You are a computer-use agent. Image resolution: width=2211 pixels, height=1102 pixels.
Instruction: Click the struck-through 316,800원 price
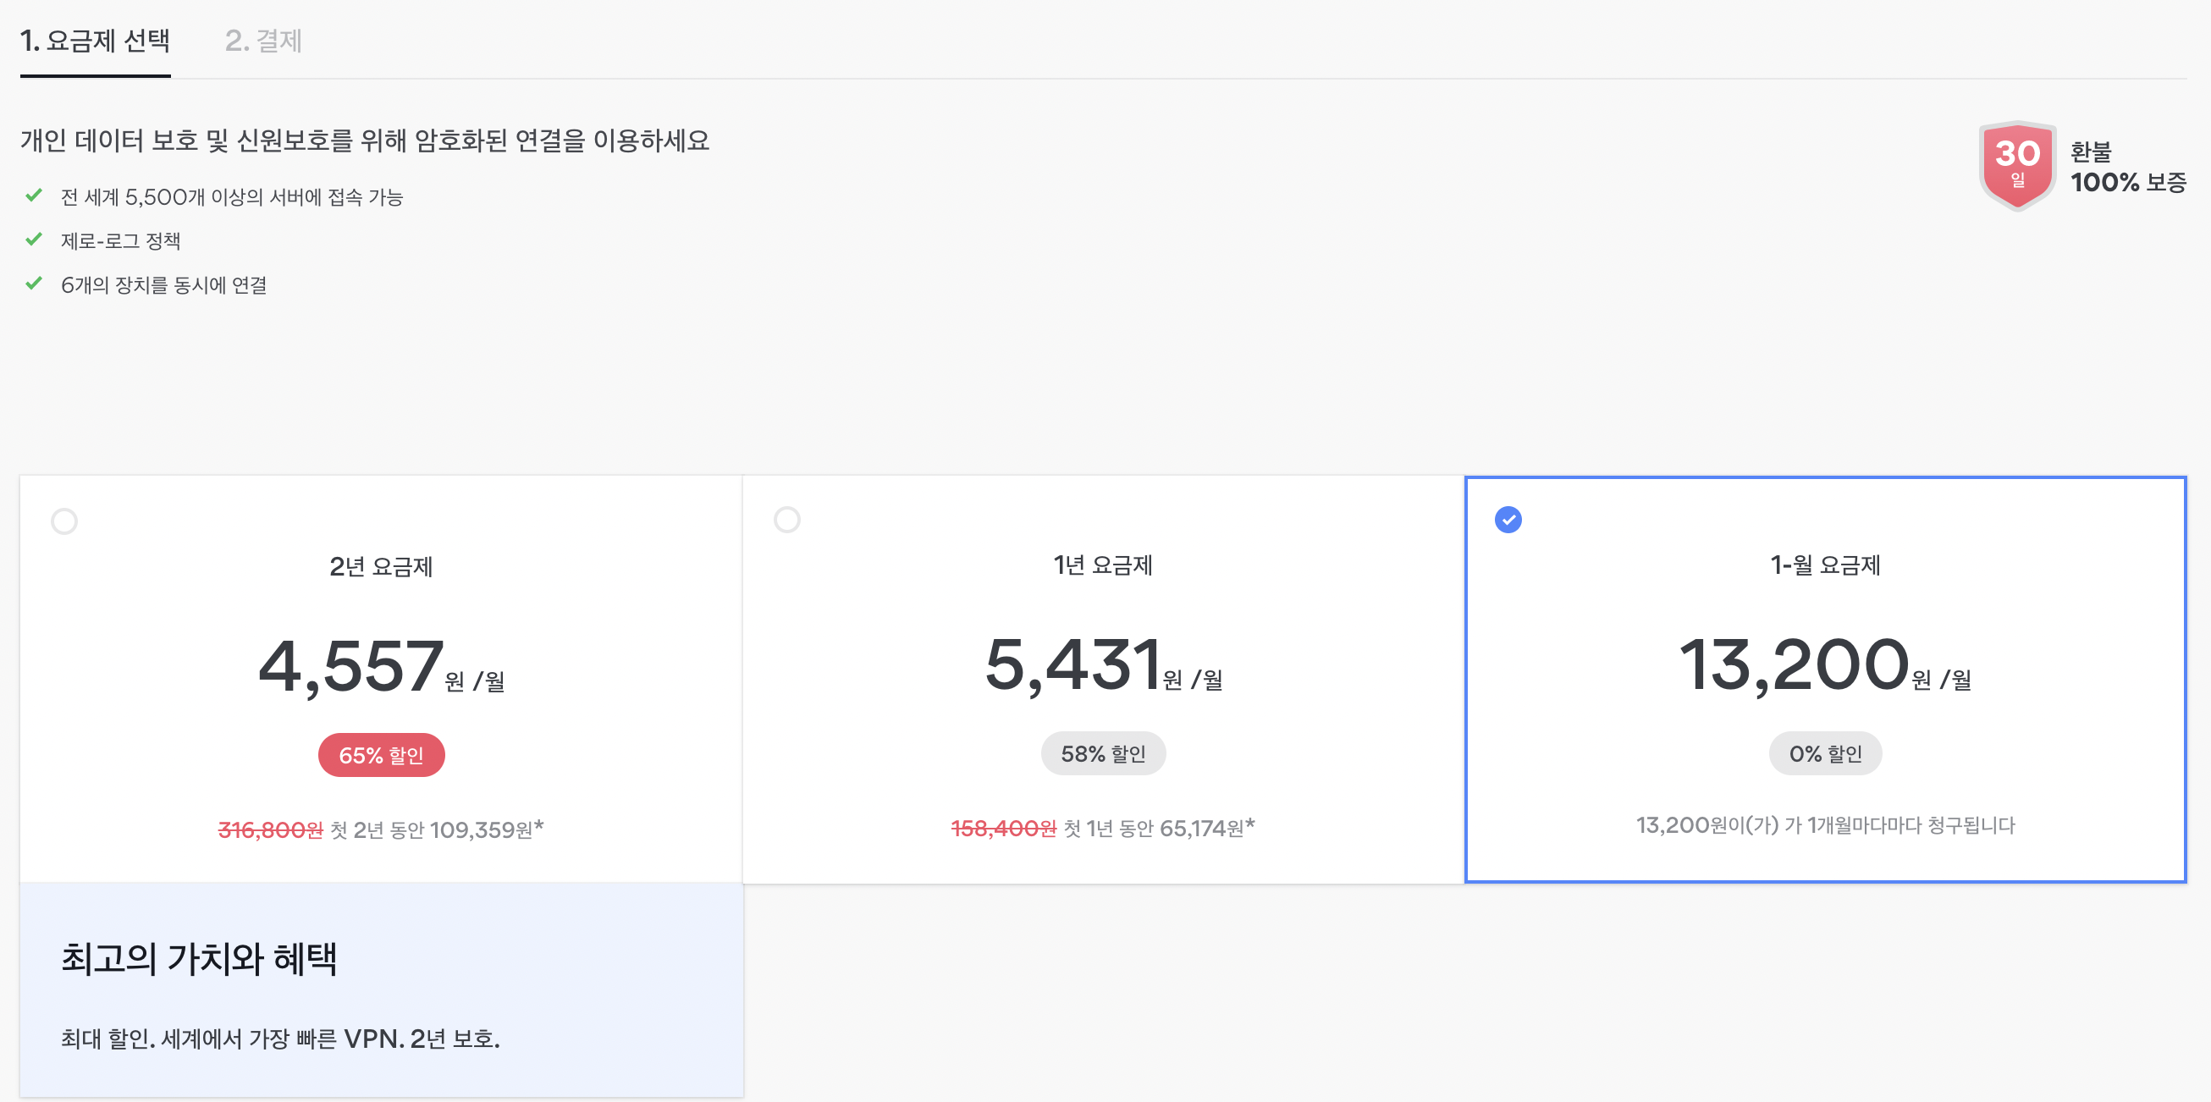tap(270, 829)
